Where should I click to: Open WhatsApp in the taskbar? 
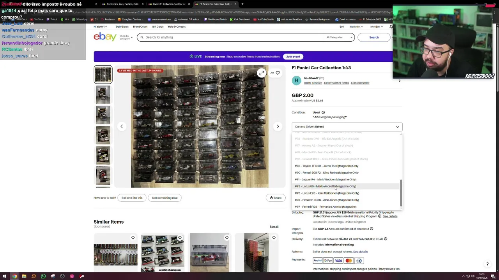click(43, 276)
